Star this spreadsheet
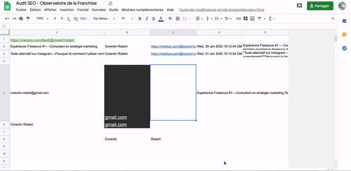 104,3
